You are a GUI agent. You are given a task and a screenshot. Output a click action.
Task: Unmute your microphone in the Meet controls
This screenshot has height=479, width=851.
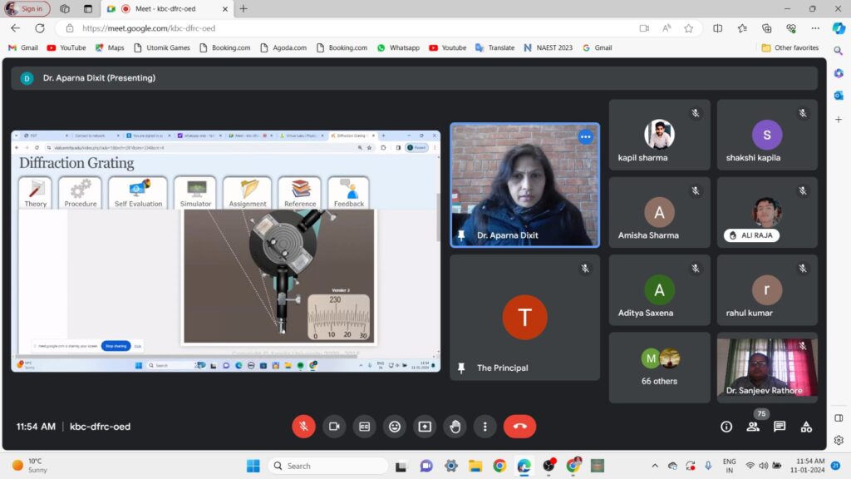pyautogui.click(x=303, y=427)
